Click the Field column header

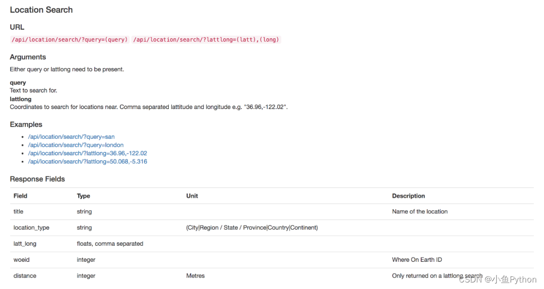pos(20,196)
